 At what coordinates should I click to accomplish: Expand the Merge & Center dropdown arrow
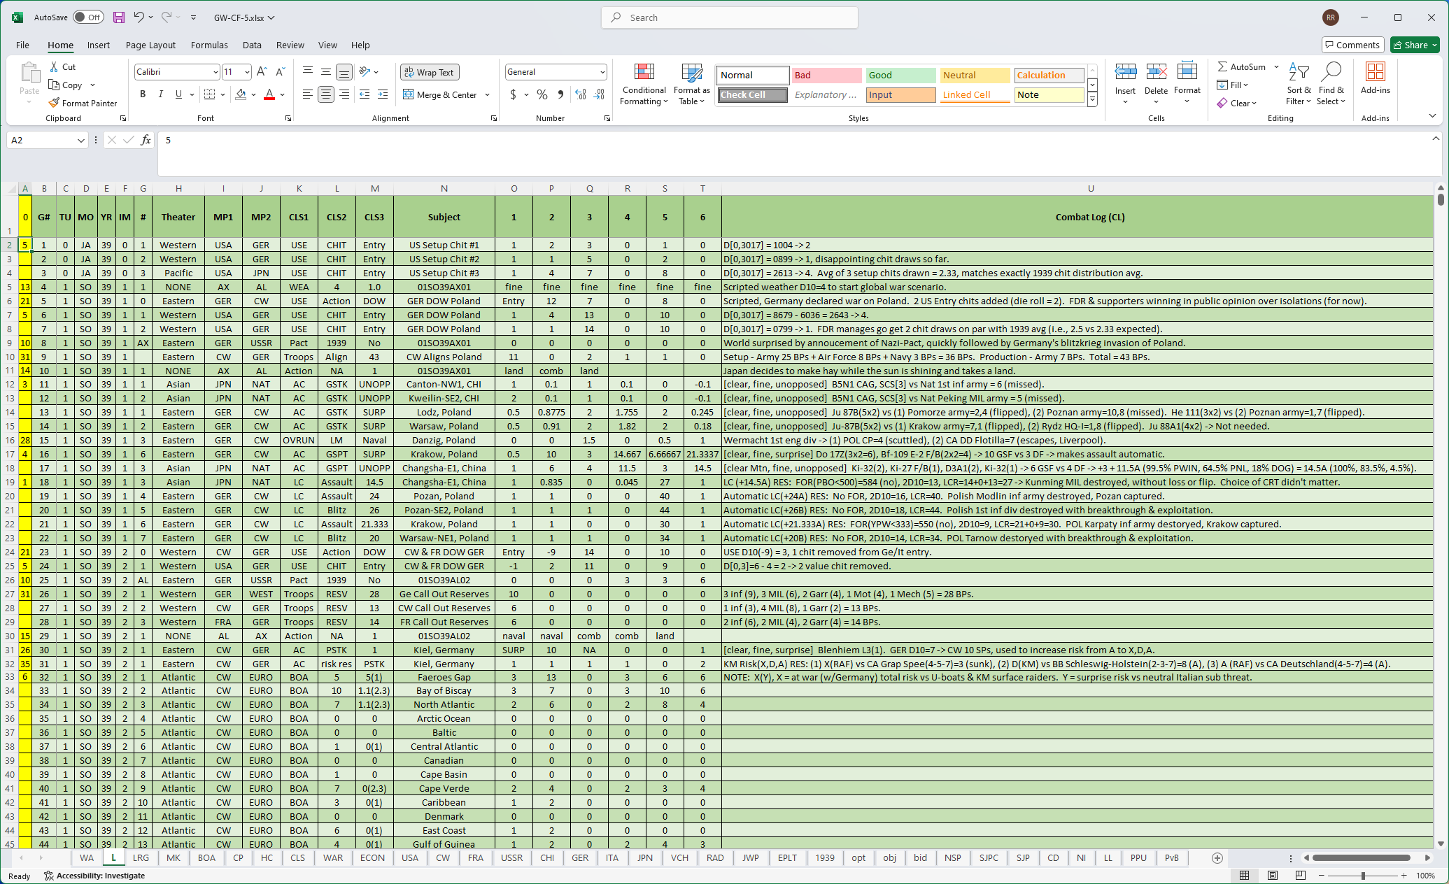coord(487,94)
